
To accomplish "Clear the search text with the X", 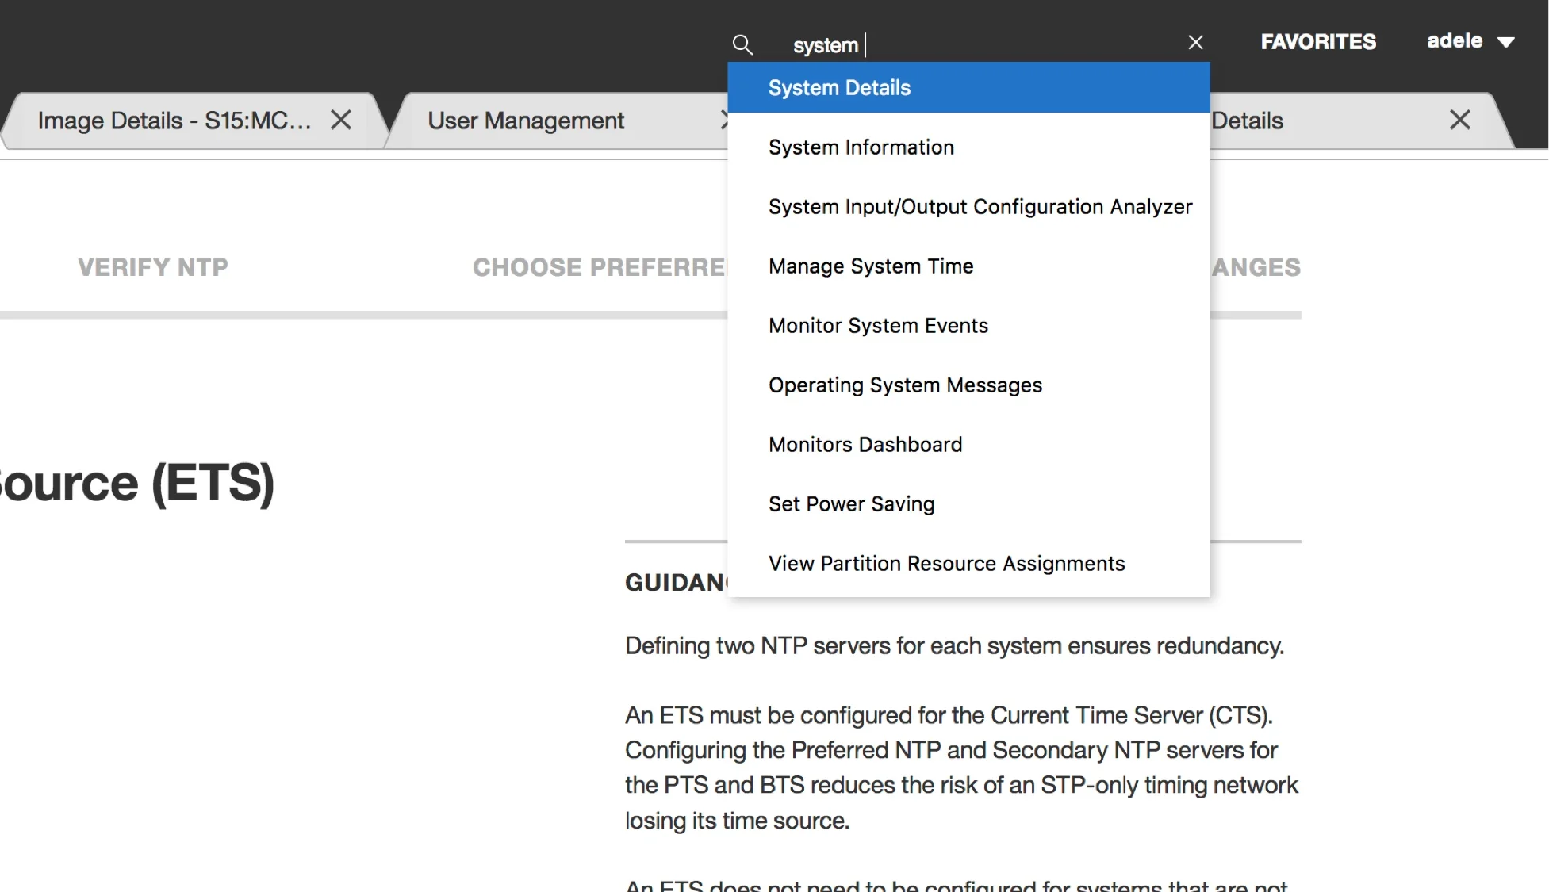I will tap(1195, 43).
